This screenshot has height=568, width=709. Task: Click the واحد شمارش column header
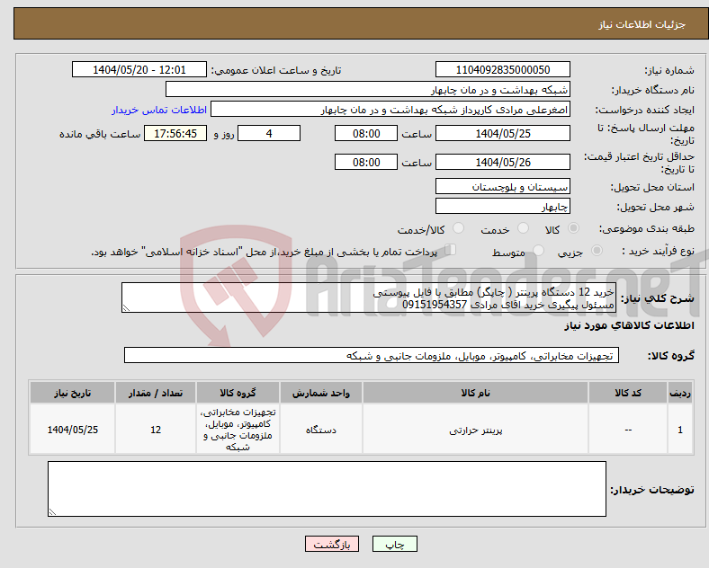tap(321, 393)
